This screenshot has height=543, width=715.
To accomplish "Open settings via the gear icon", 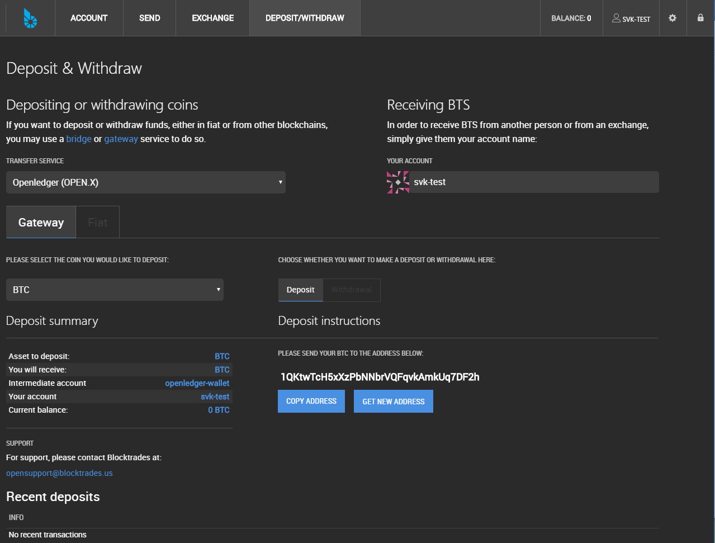I will (673, 18).
